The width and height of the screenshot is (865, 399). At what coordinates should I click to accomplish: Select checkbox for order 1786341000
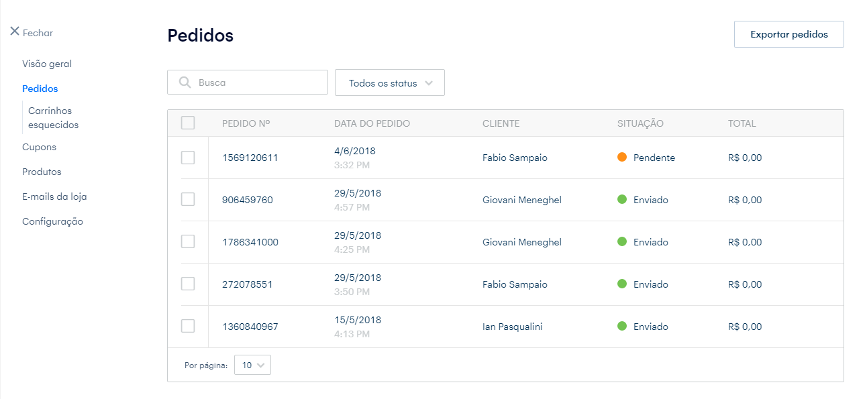pos(188,242)
